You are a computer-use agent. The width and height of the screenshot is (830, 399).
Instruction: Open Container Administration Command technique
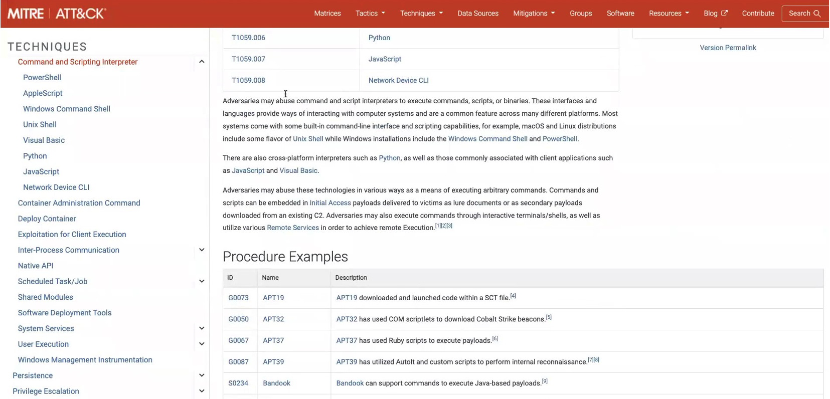[79, 203]
